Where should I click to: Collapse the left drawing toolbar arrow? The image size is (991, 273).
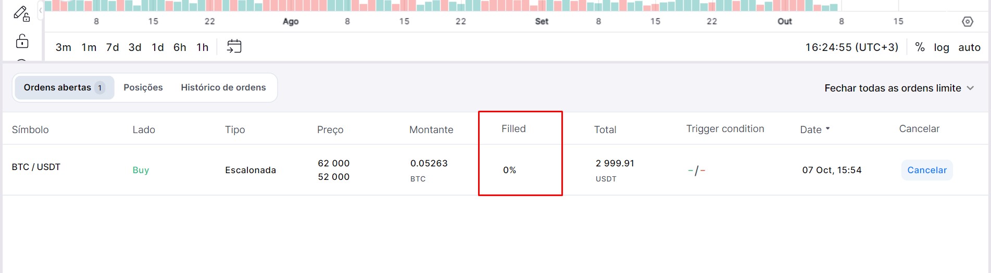[x=41, y=10]
